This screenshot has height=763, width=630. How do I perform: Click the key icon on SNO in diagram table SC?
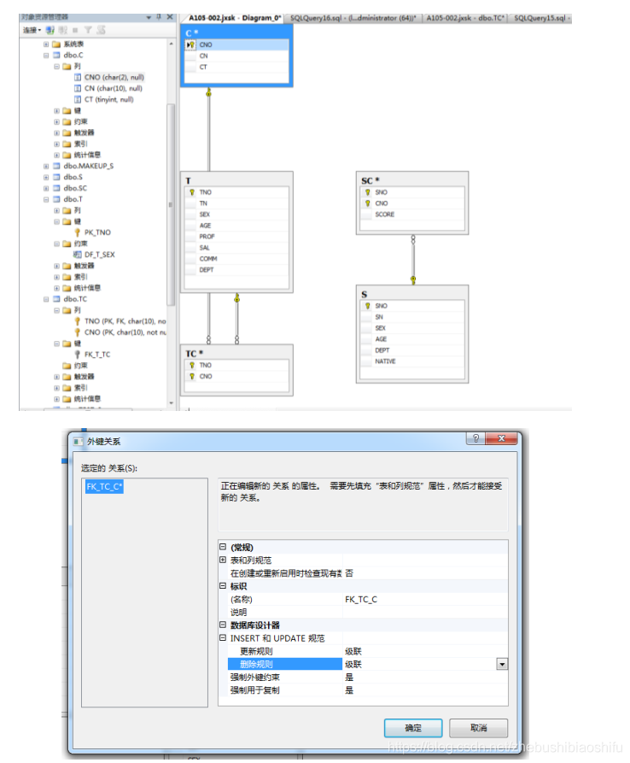[367, 192]
